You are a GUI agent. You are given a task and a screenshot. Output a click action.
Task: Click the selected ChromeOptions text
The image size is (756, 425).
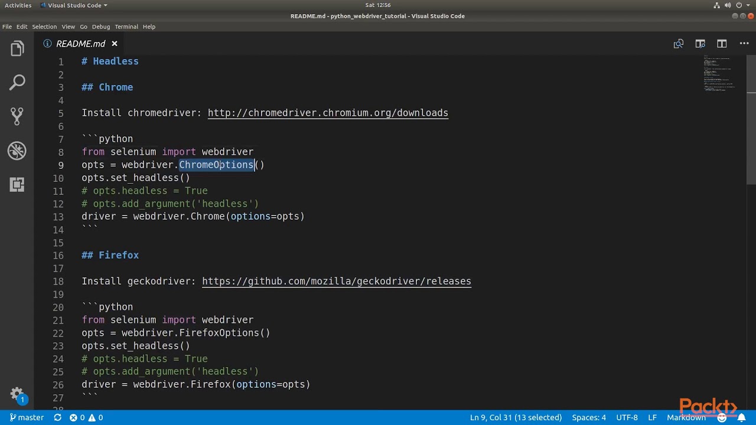click(x=217, y=165)
